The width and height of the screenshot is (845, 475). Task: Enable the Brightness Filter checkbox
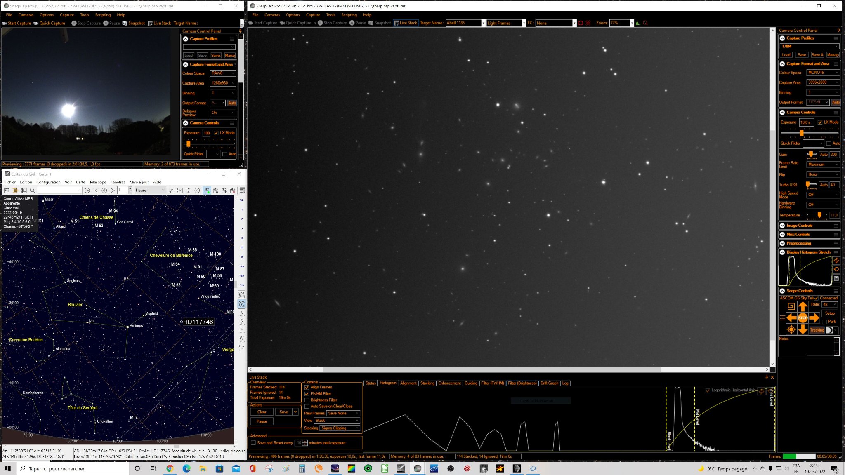307,400
